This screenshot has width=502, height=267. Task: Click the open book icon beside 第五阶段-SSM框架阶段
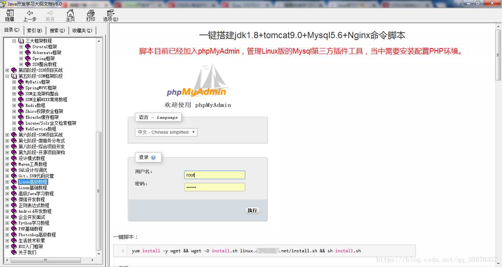(14, 76)
